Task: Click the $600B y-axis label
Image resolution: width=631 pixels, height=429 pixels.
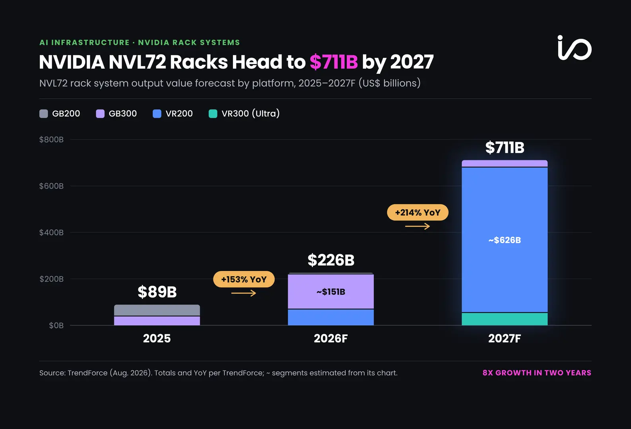Action: (51, 186)
